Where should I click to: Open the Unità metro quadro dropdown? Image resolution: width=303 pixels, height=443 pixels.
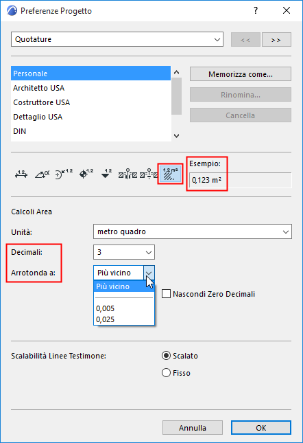click(x=193, y=231)
